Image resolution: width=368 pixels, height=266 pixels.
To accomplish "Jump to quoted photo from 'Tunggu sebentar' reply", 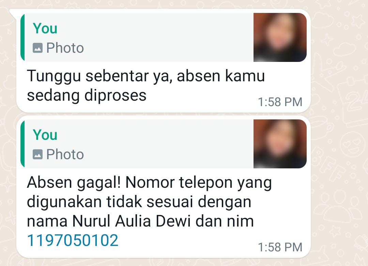I will pos(164,37).
